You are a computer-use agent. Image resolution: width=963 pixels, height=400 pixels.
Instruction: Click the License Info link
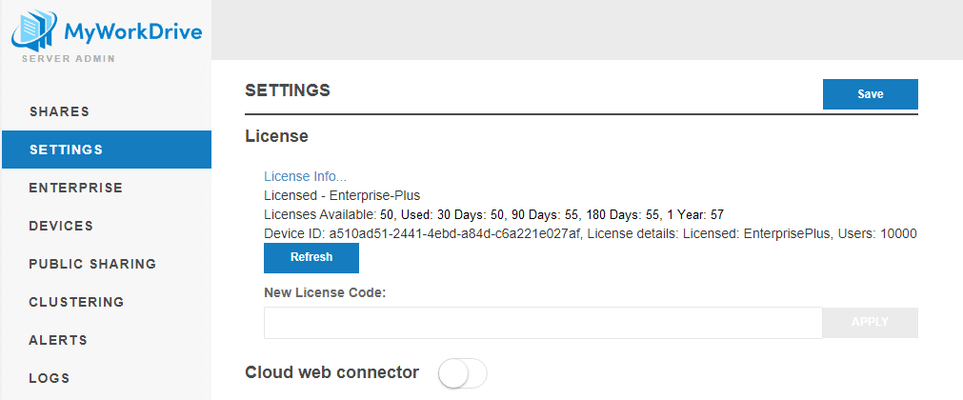pyautogui.click(x=305, y=176)
